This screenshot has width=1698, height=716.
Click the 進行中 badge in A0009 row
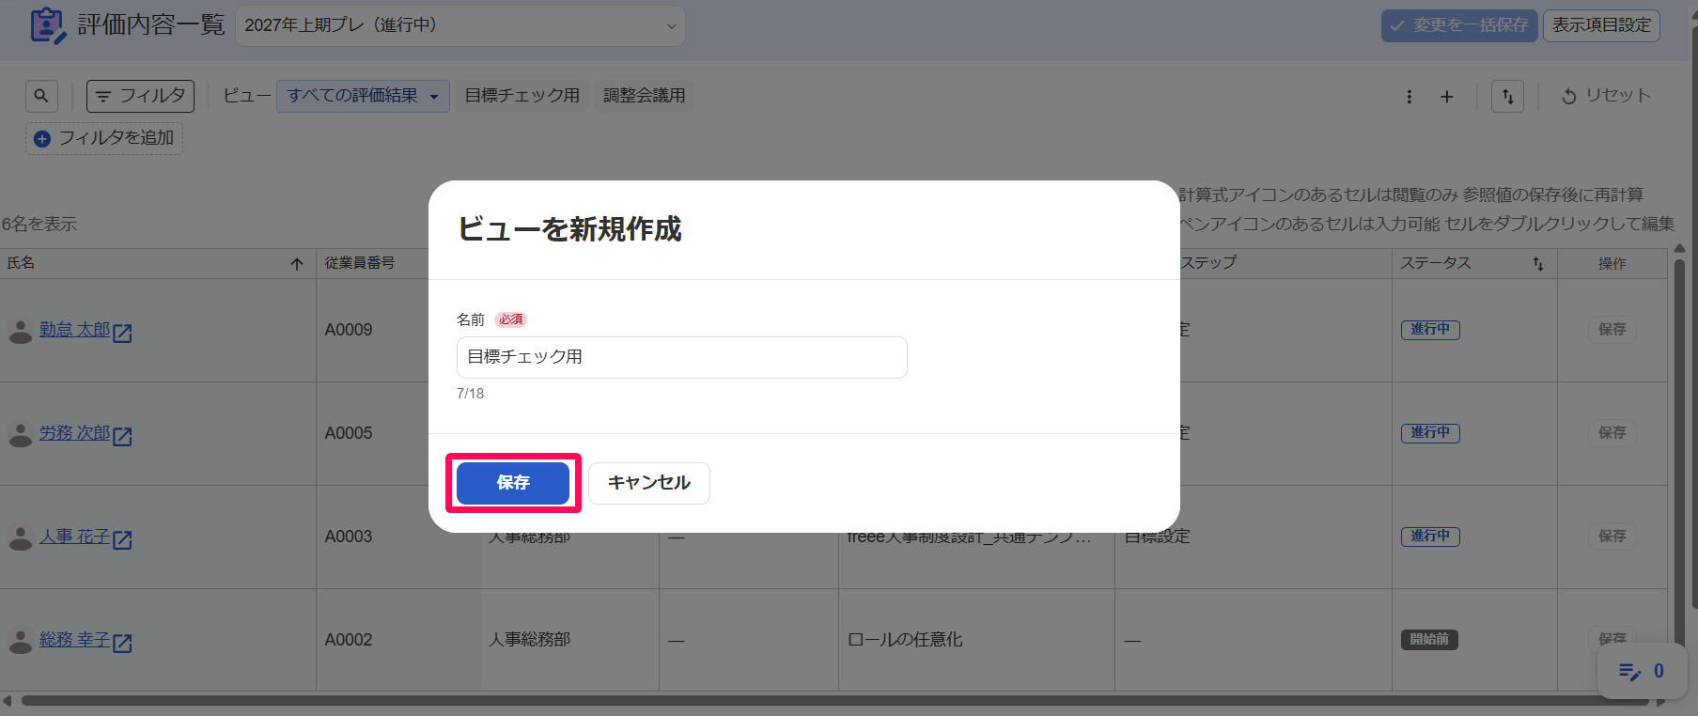pyautogui.click(x=1430, y=330)
